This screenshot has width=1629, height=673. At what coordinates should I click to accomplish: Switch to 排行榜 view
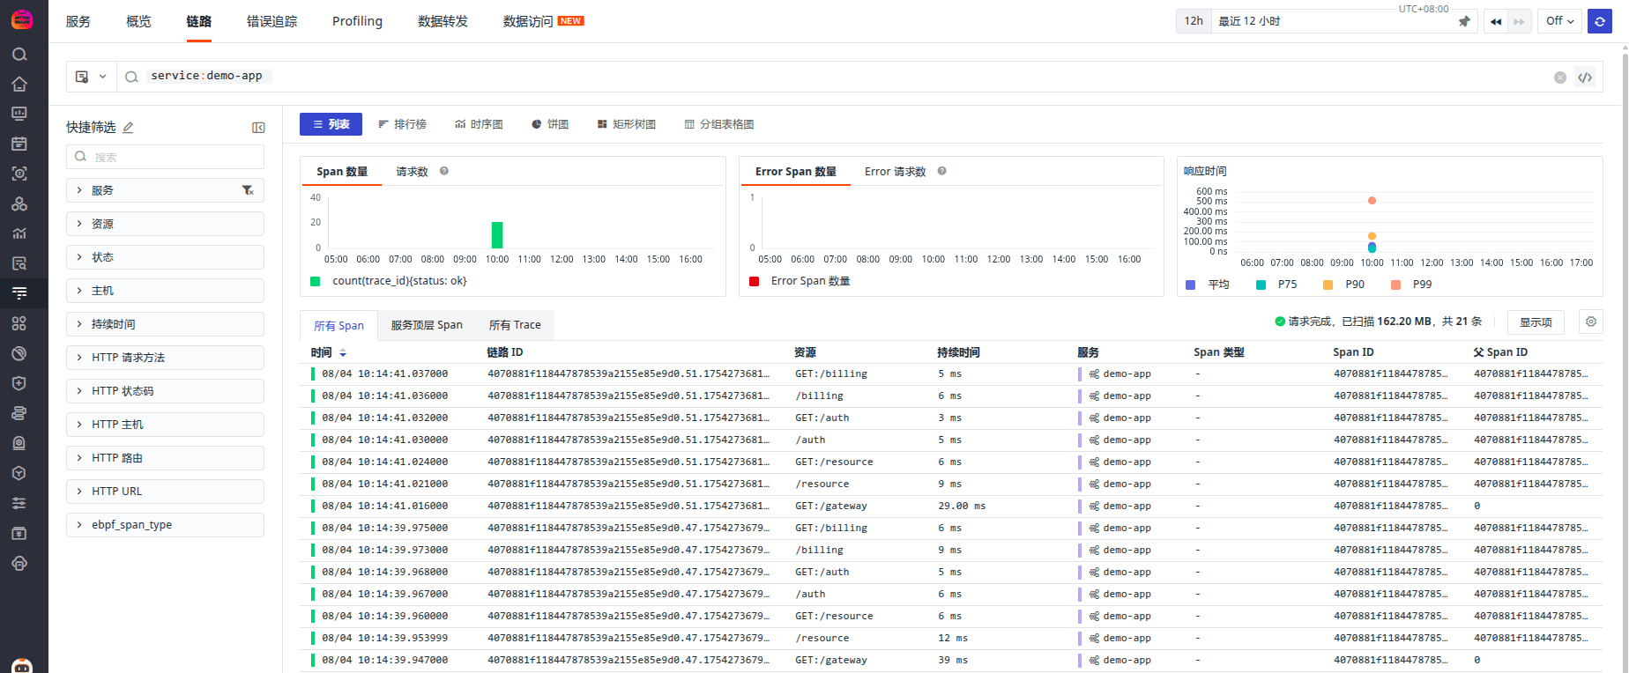point(402,124)
